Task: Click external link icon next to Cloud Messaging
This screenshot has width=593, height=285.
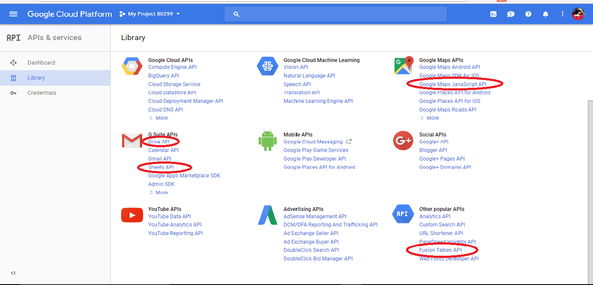Action: [x=349, y=141]
